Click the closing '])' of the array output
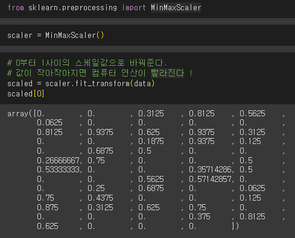 tap(235, 226)
